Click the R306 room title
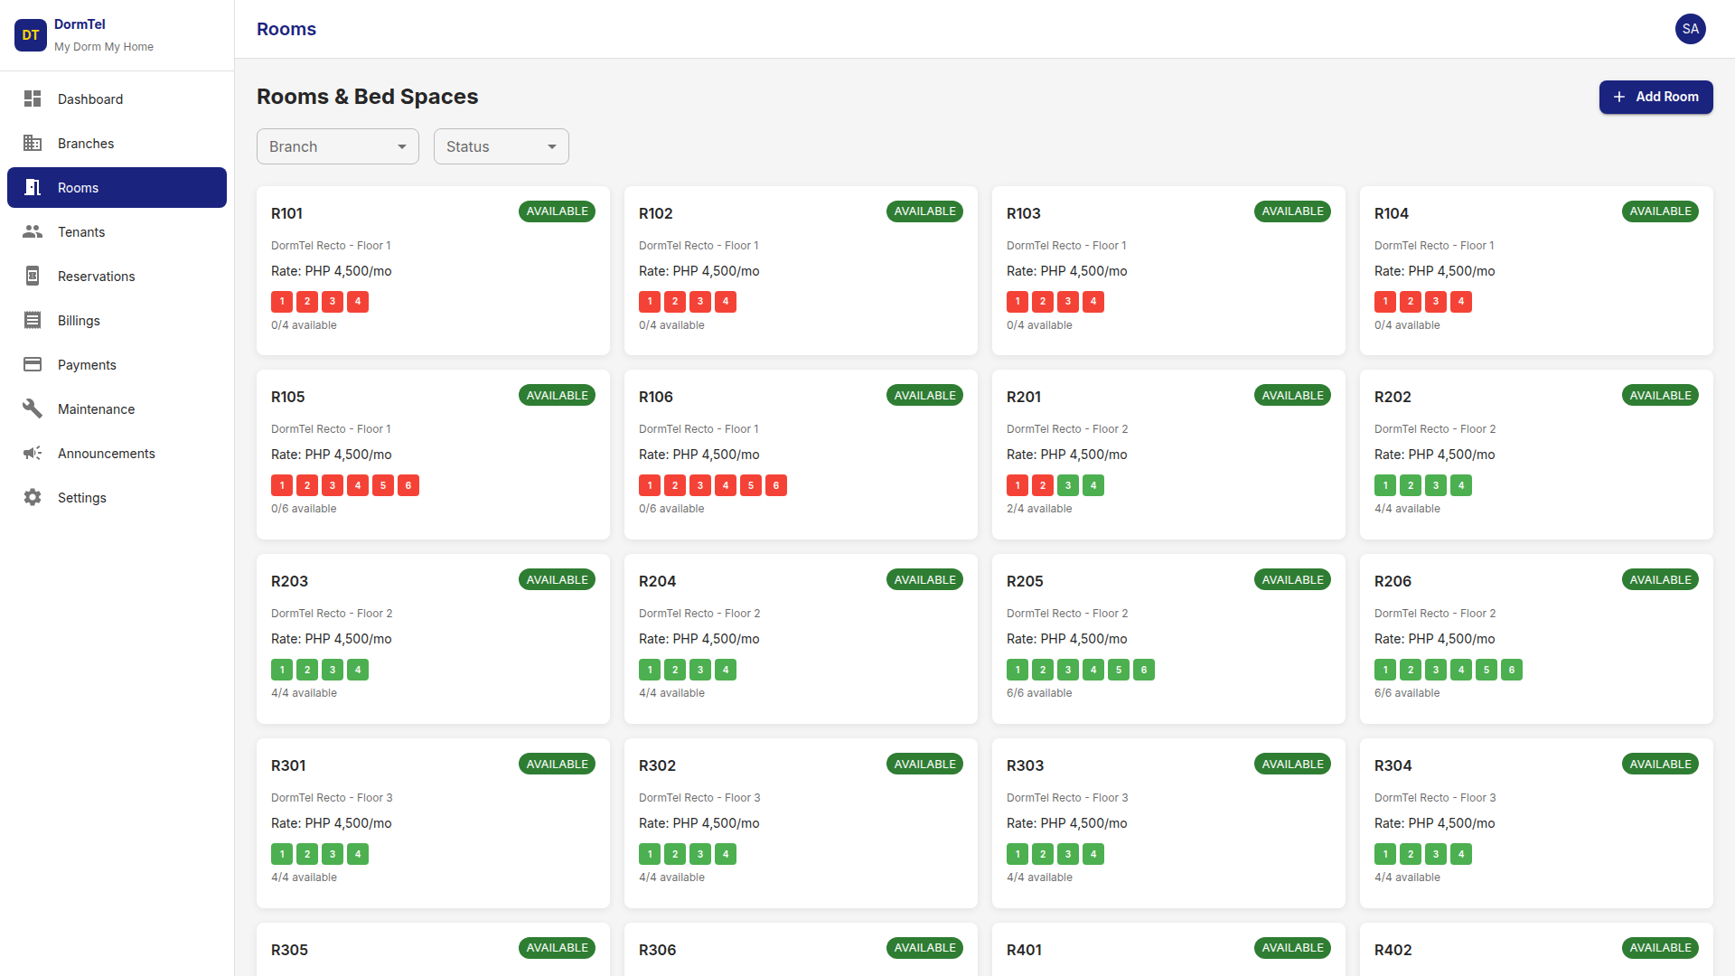Viewport: 1735px width, 976px height. click(x=657, y=950)
